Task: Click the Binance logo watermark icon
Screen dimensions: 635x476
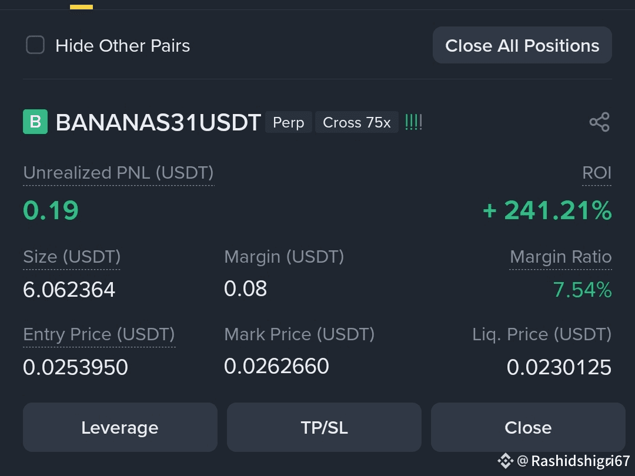Action: pyautogui.click(x=506, y=461)
